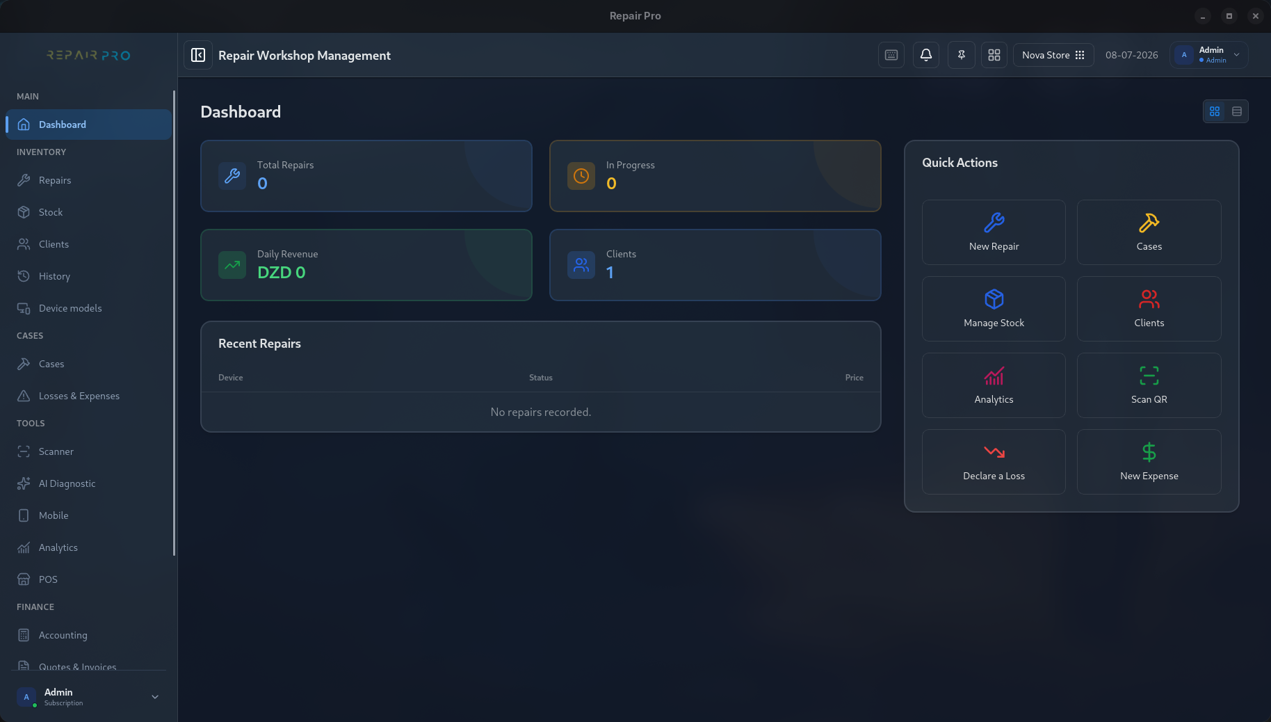This screenshot has width=1271, height=722.
Task: Click 'No repairs recorded.' text
Action: click(x=541, y=412)
